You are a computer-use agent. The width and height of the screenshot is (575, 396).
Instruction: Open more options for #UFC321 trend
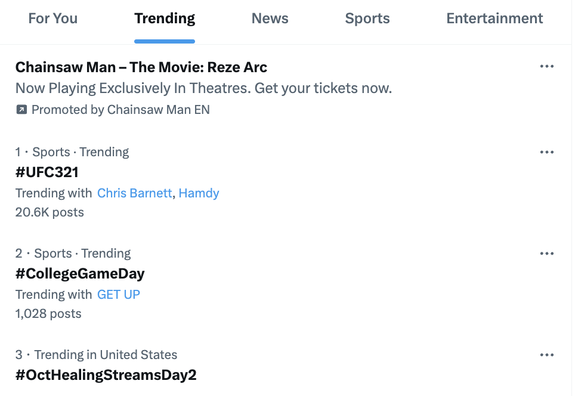[546, 152]
